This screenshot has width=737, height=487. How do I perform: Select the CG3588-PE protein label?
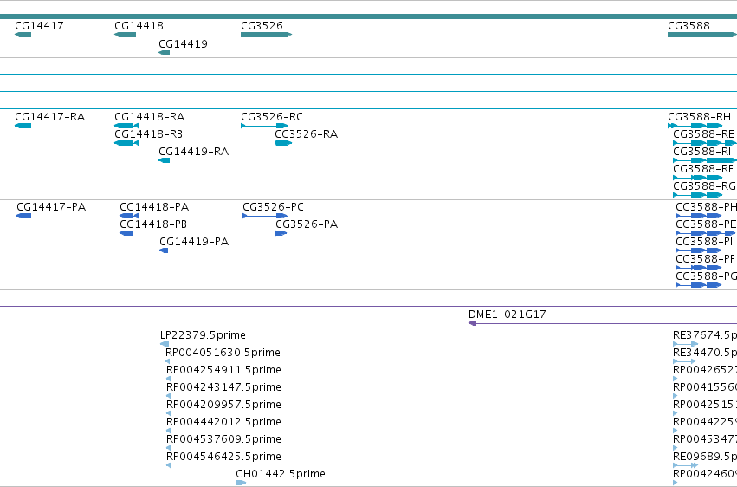click(706, 224)
